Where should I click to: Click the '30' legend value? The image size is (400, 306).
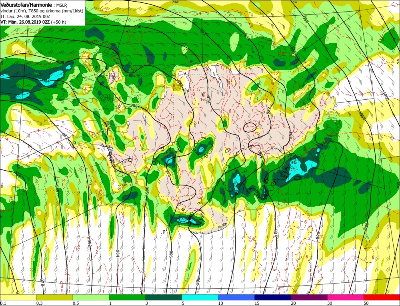[330, 303]
